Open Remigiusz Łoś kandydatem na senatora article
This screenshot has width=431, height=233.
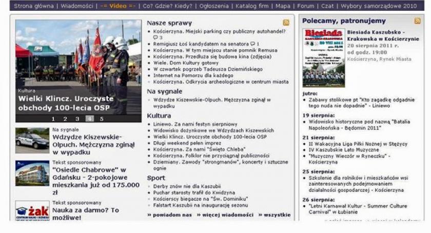click(201, 44)
